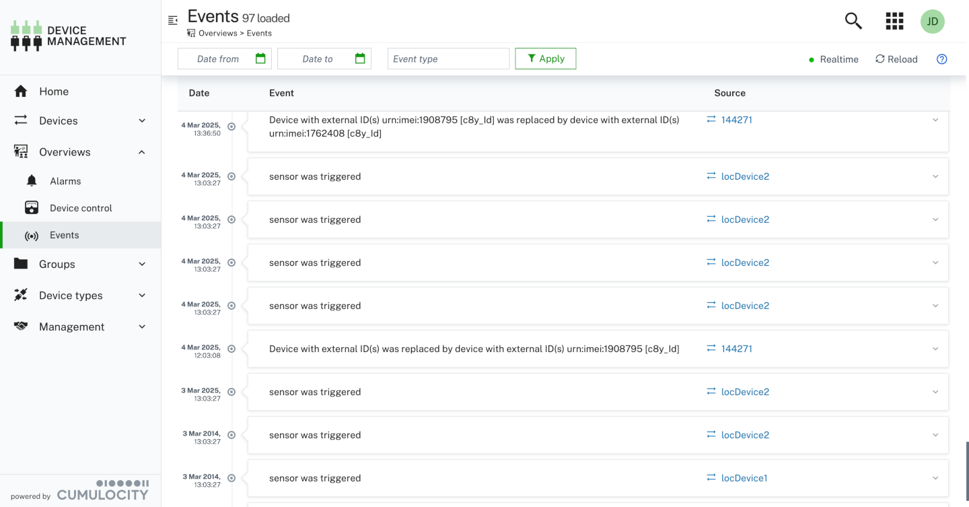This screenshot has height=507, width=969.
Task: Open the locDevice1 source link
Action: pos(744,478)
